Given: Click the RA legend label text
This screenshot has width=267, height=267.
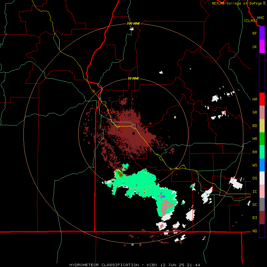Looking at the screenshot, I should 255,152.
